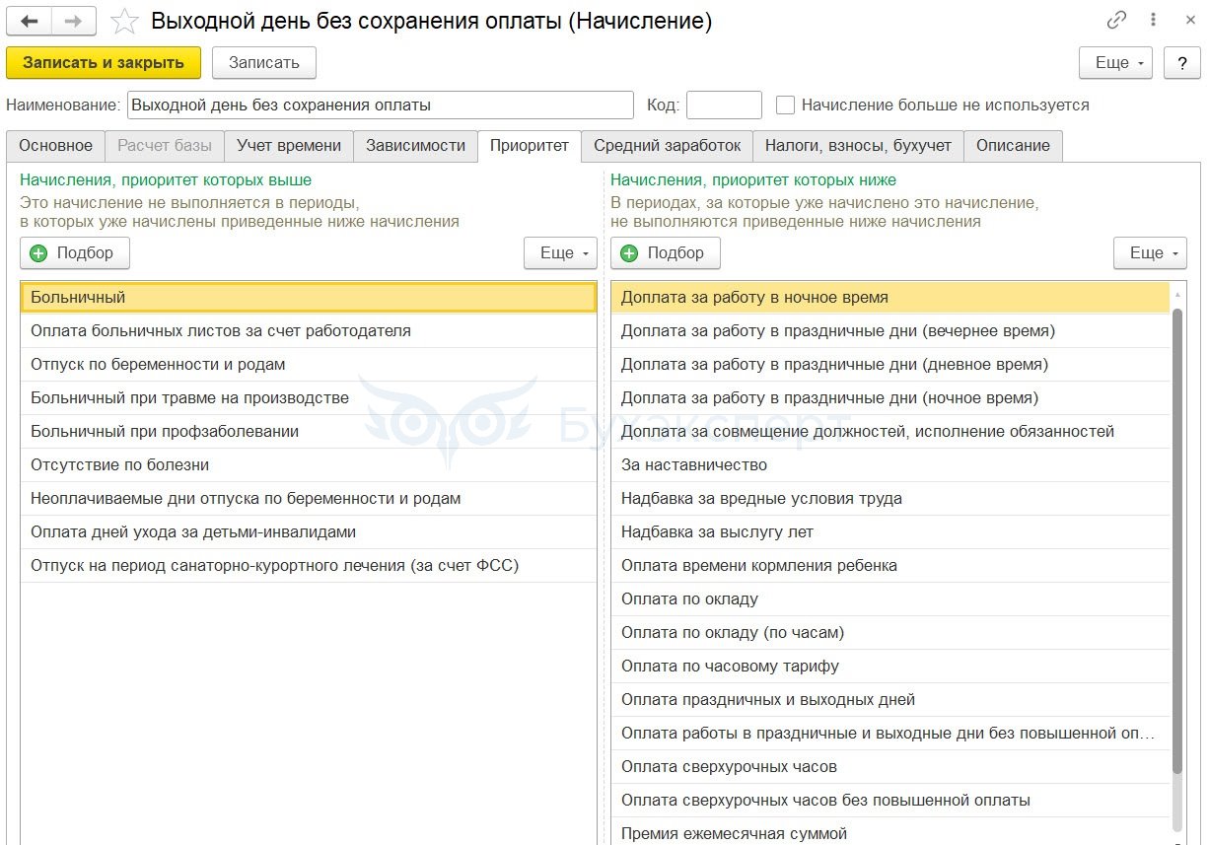
Task: Open help with the question mark button
Action: [x=1181, y=62]
